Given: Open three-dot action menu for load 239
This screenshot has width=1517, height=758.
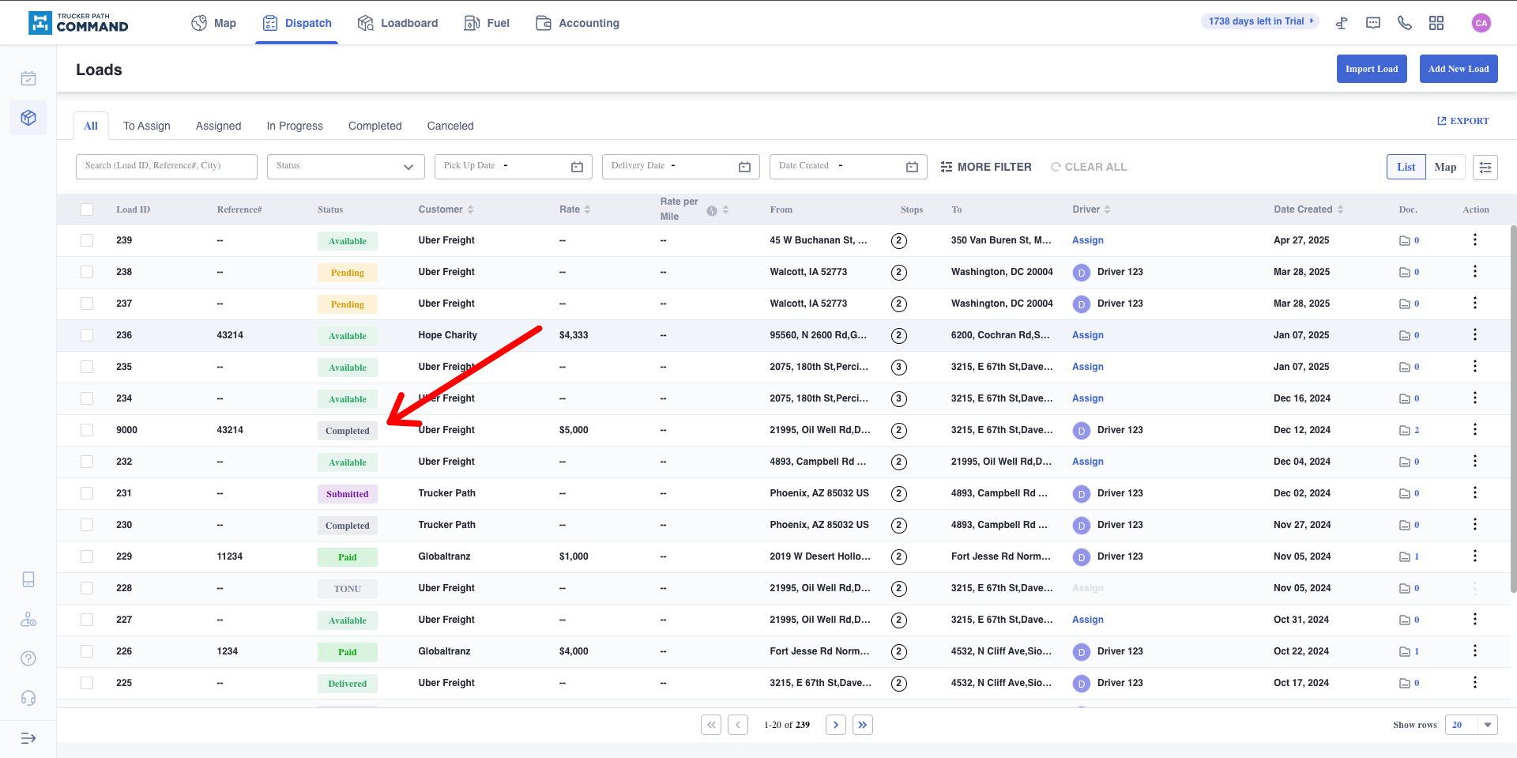Looking at the screenshot, I should pyautogui.click(x=1474, y=240).
